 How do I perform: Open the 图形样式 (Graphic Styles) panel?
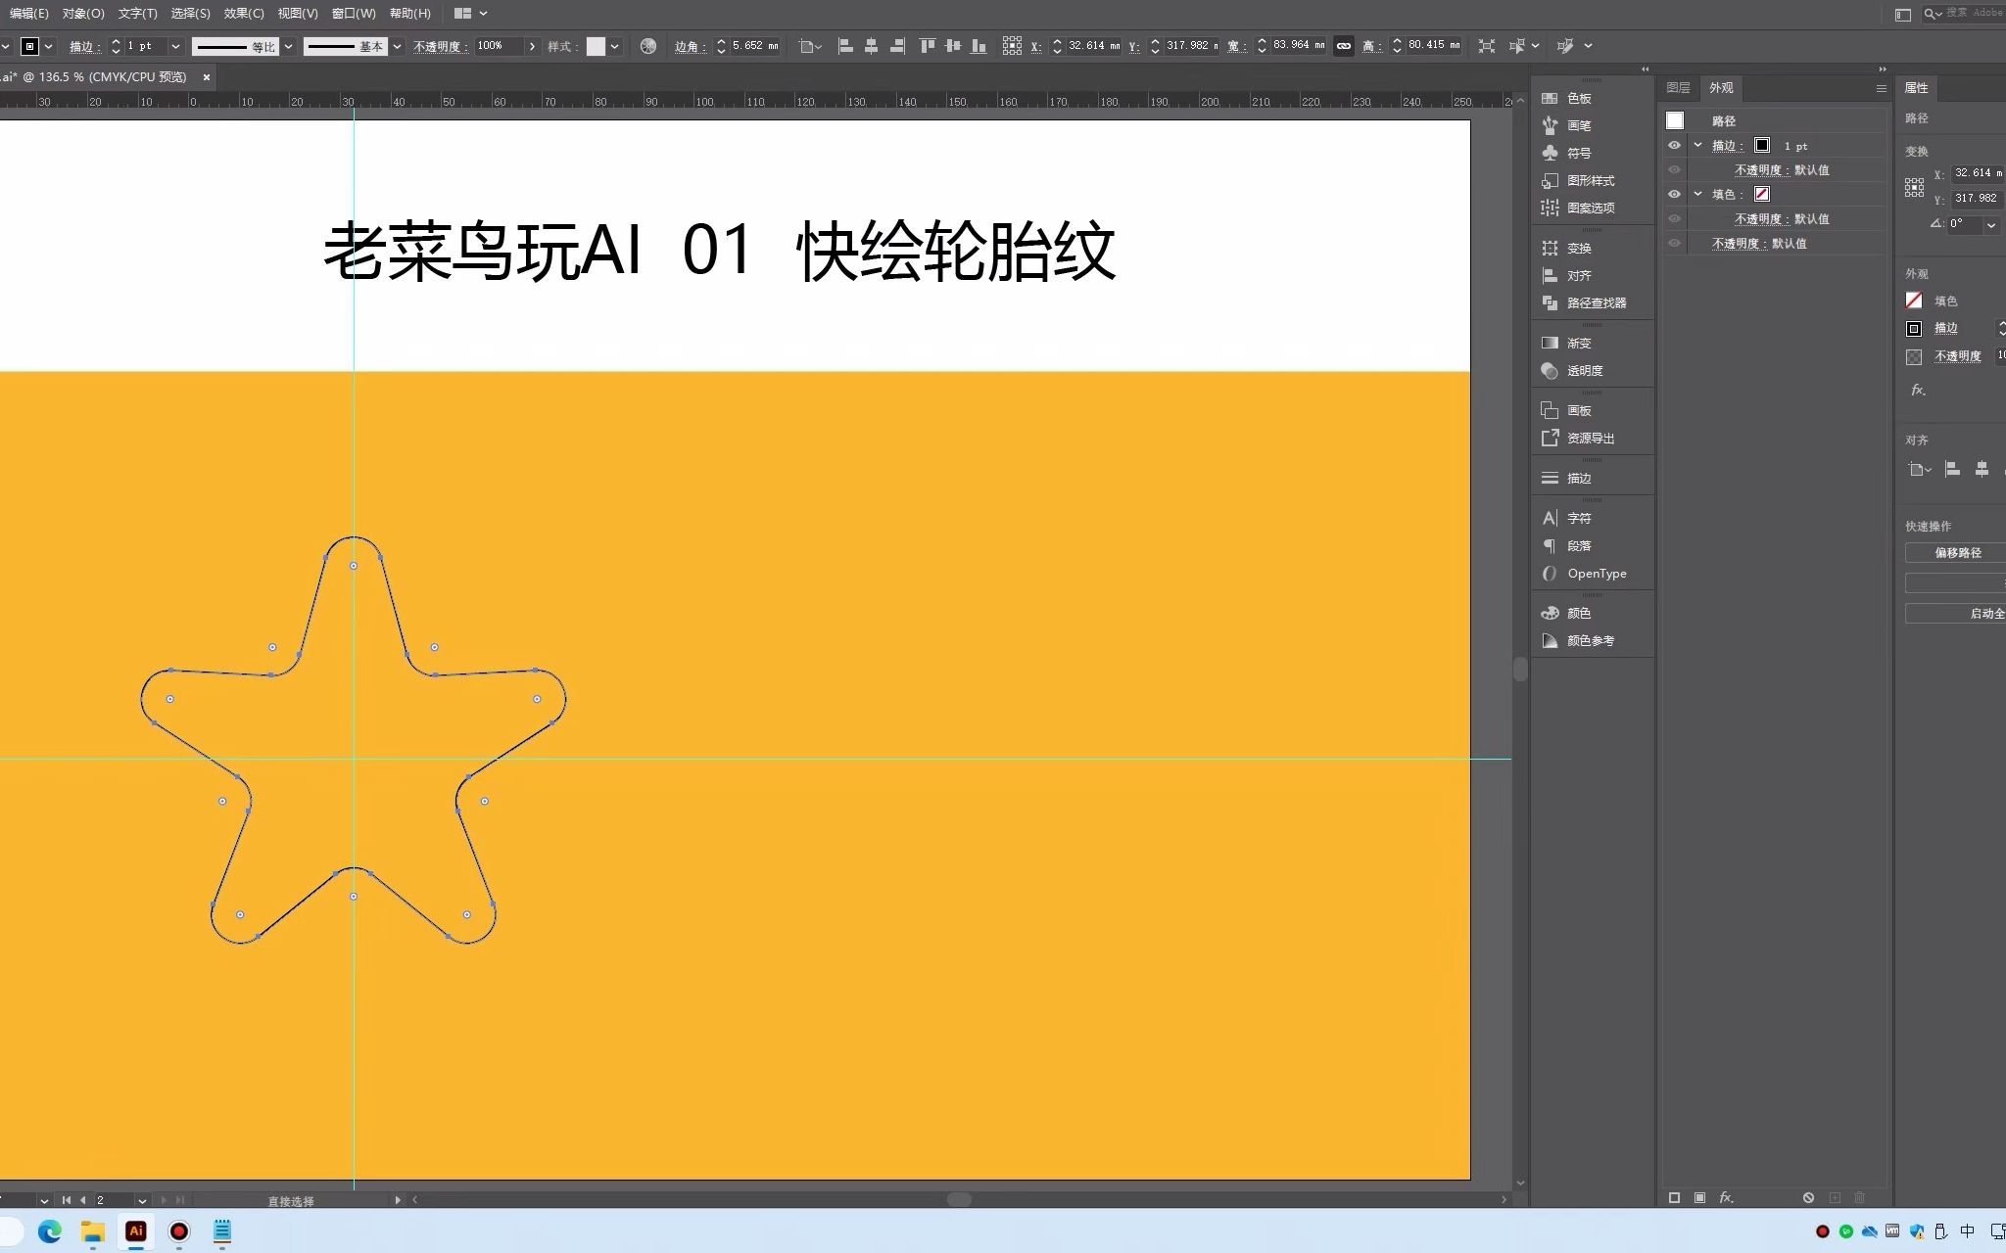coord(1578,180)
